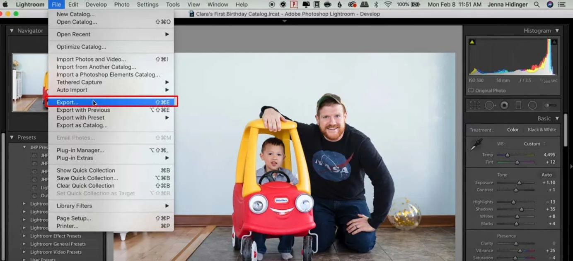This screenshot has width=573, height=261.
Task: Open the Settings menu
Action: pos(147,5)
